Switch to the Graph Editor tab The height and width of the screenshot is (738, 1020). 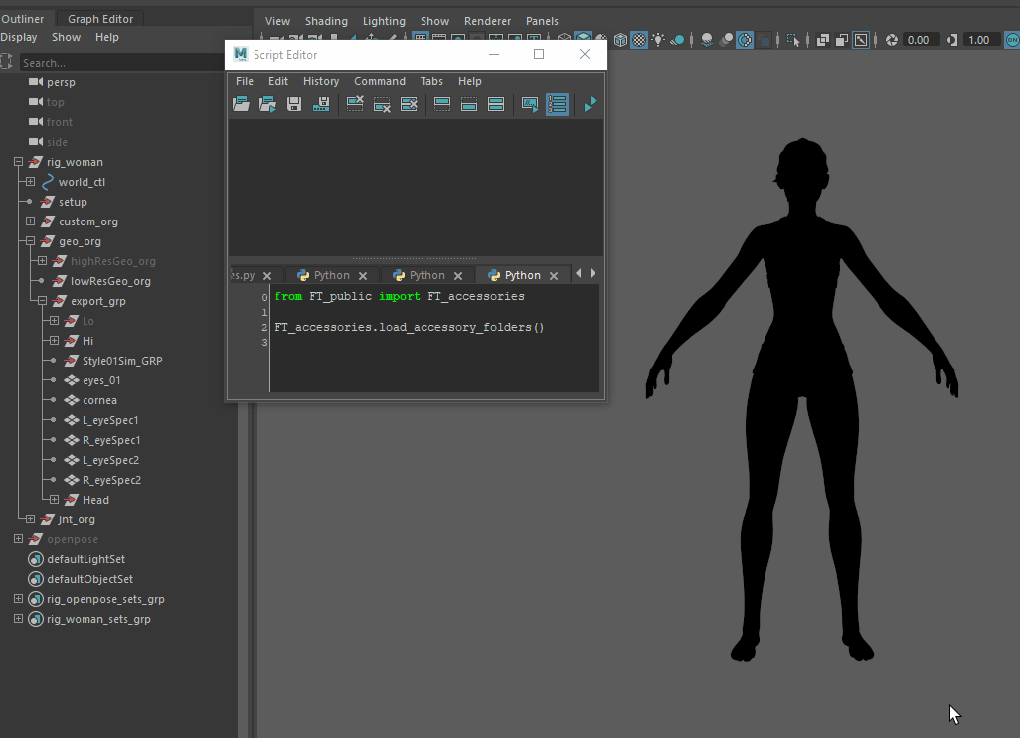coord(100,19)
